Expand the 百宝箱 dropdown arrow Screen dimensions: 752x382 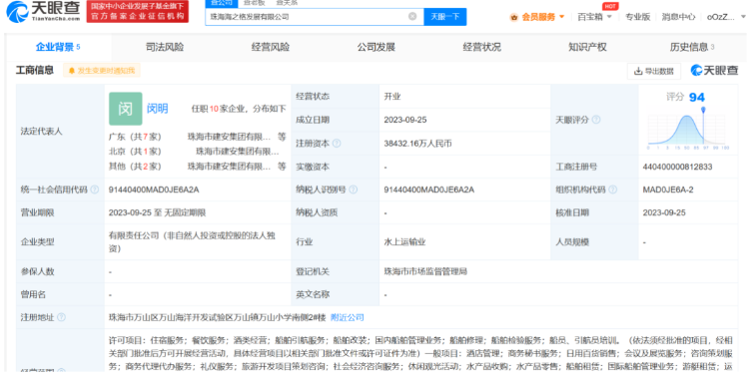pos(609,17)
